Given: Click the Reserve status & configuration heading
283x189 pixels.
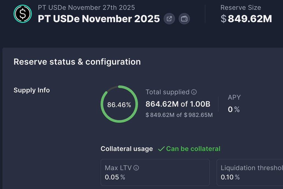Looking at the screenshot, I should pos(77,62).
